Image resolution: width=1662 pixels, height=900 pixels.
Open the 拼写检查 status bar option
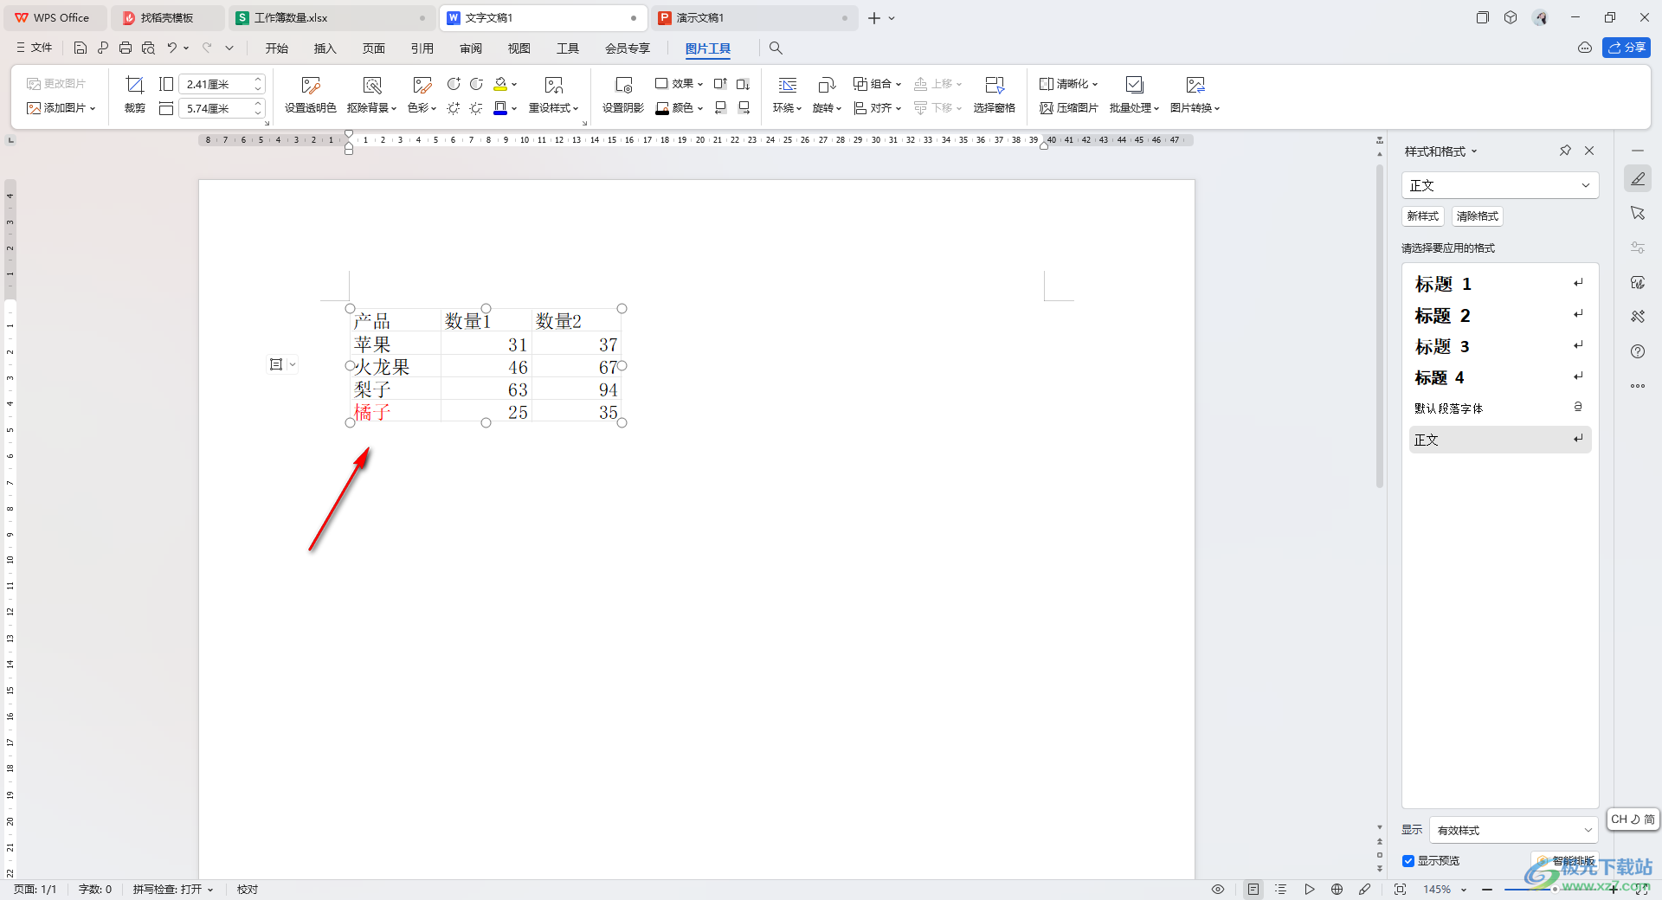click(x=172, y=890)
